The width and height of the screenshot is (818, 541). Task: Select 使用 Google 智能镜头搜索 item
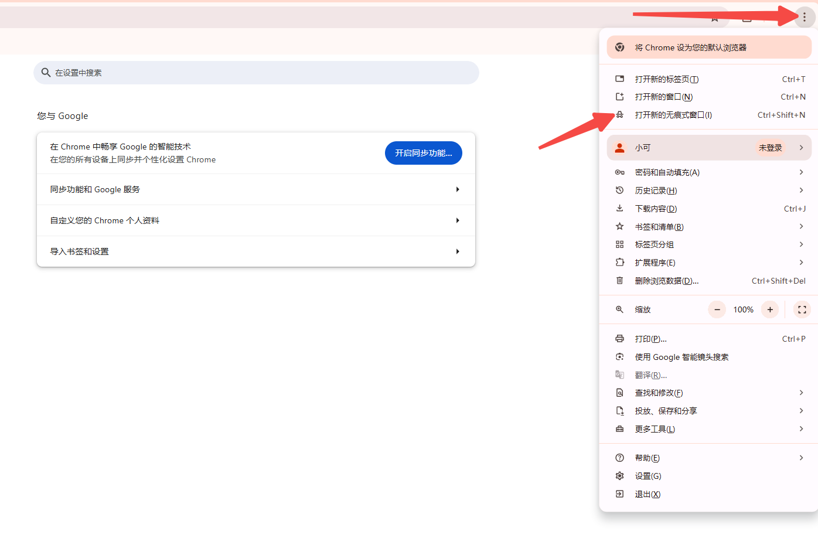tap(709, 357)
